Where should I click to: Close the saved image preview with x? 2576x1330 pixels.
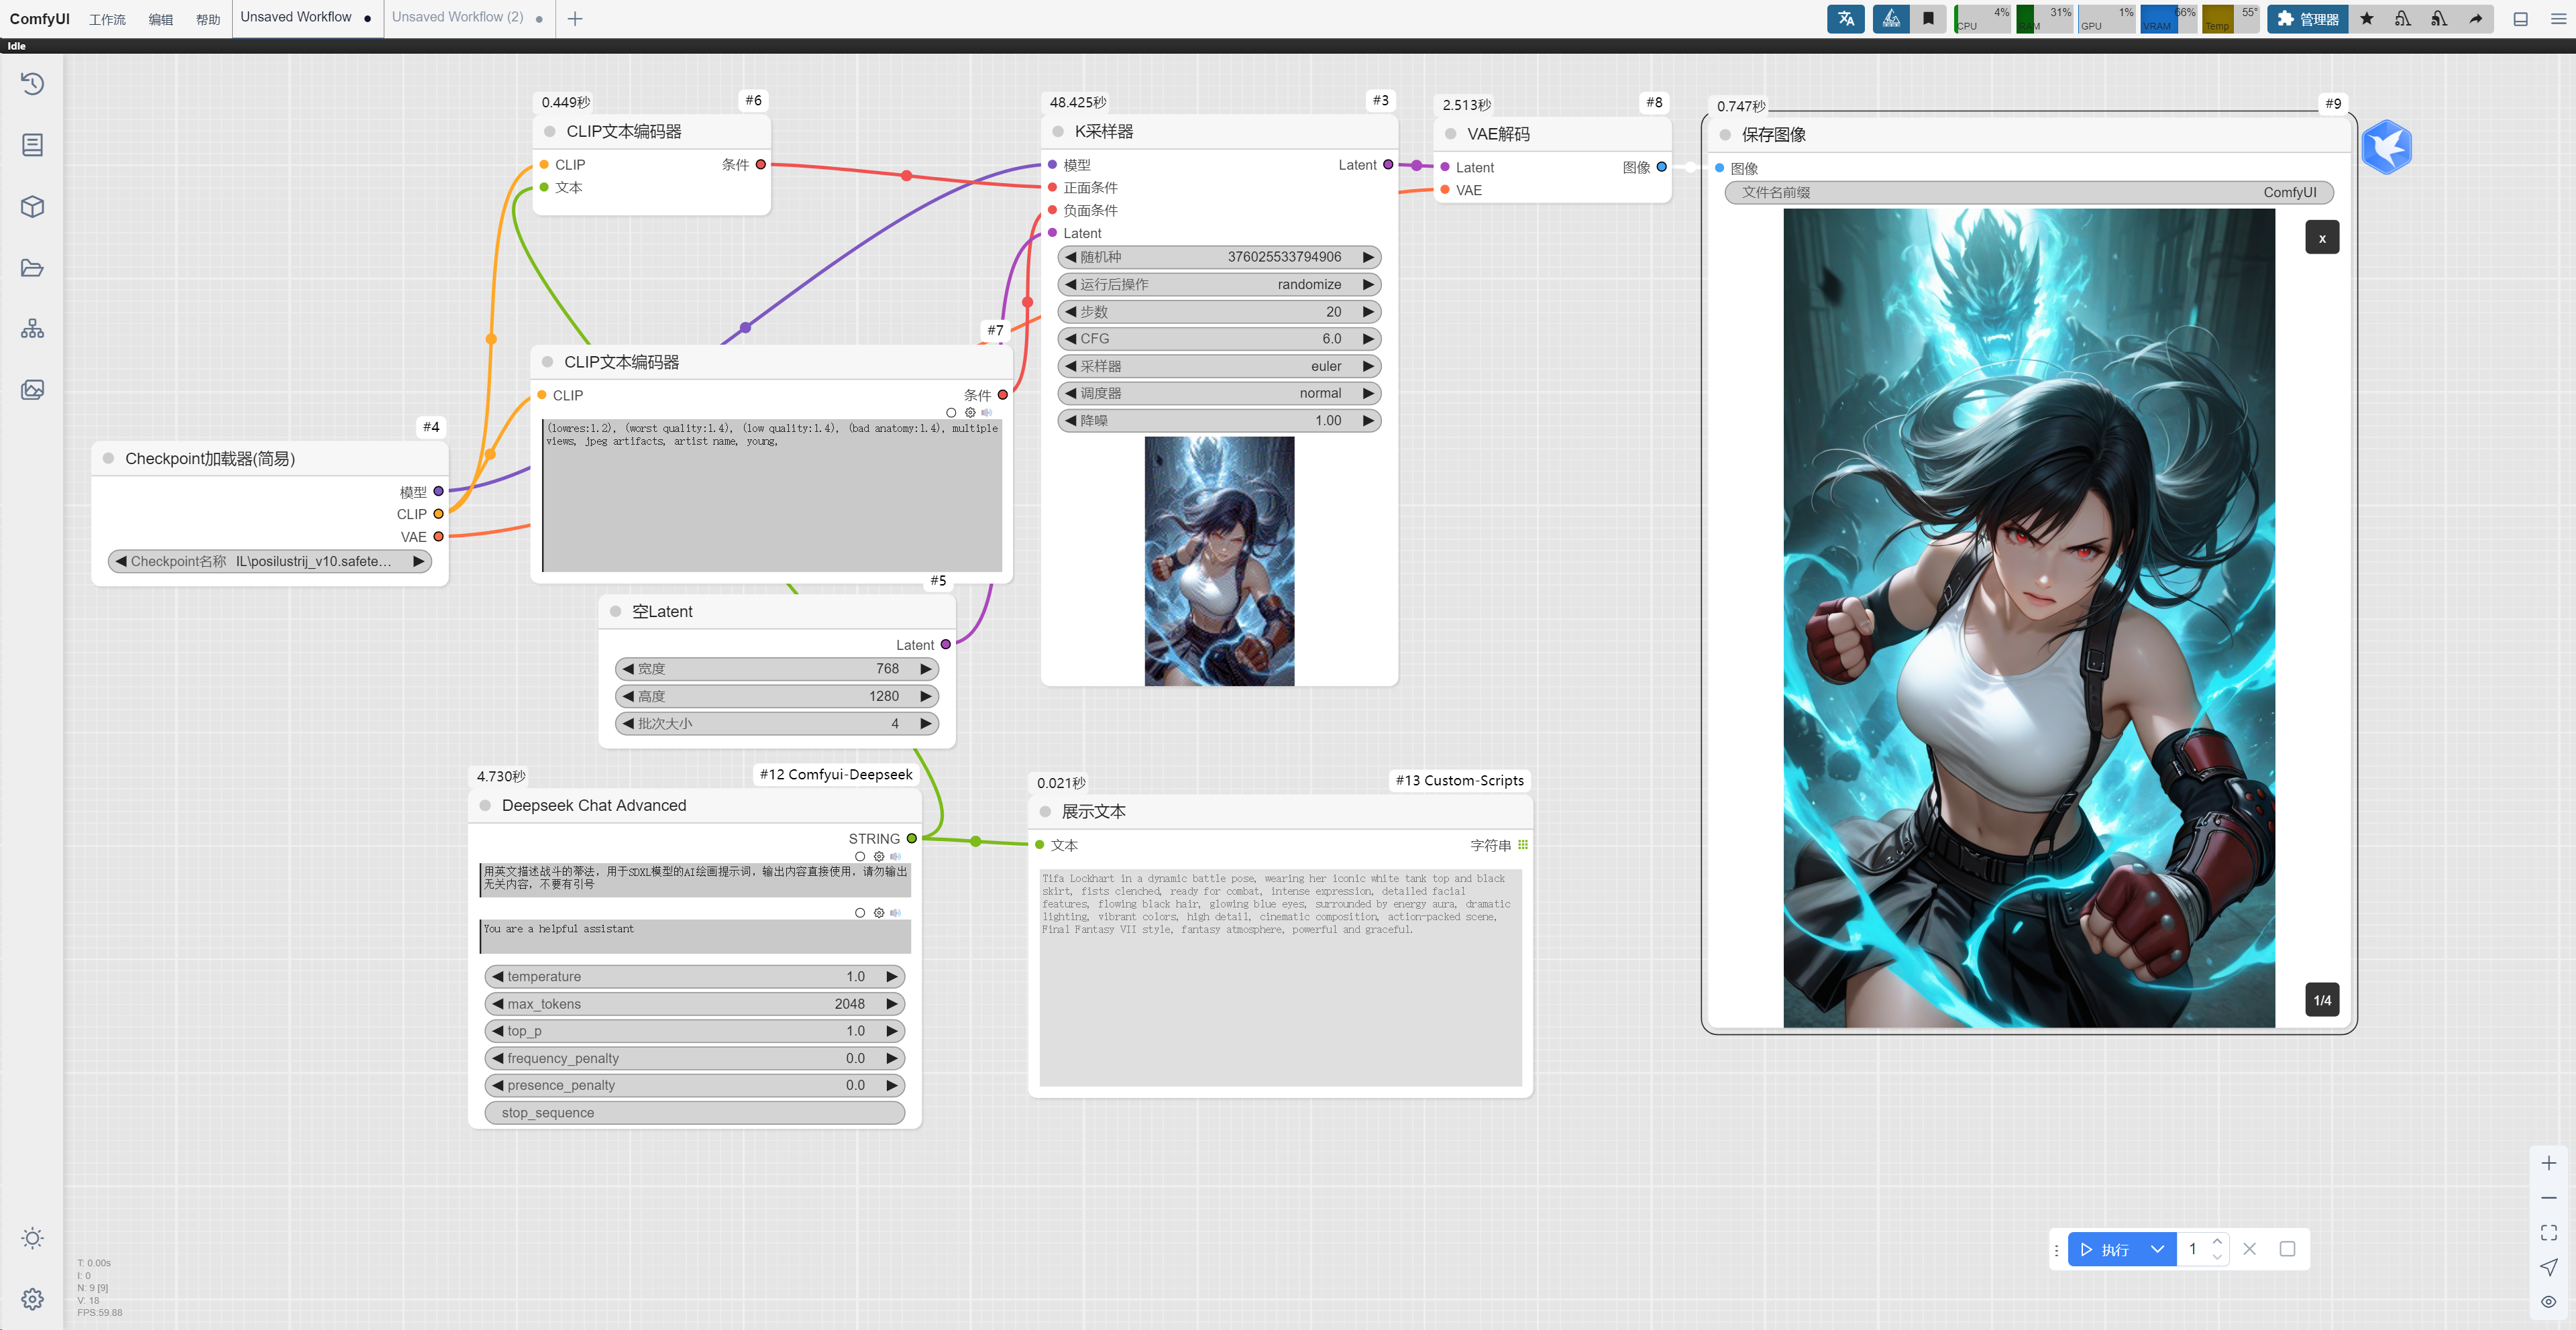[2321, 238]
